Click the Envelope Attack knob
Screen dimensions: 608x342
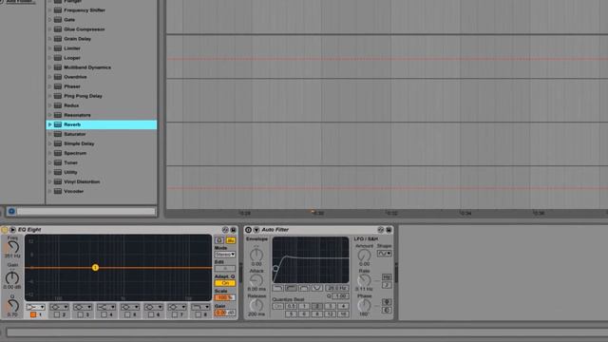tap(256, 280)
